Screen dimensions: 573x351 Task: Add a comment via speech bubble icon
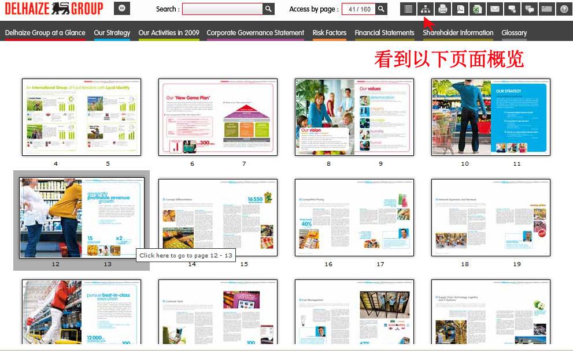coord(511,9)
